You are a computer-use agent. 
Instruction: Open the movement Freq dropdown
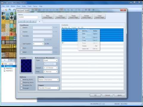click(50, 72)
